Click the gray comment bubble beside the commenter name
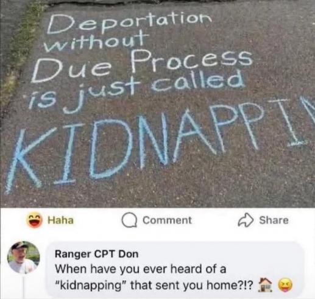This screenshot has height=299, width=315. [175, 270]
